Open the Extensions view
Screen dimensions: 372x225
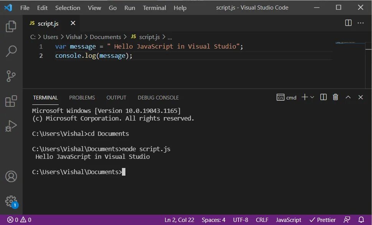point(11,101)
